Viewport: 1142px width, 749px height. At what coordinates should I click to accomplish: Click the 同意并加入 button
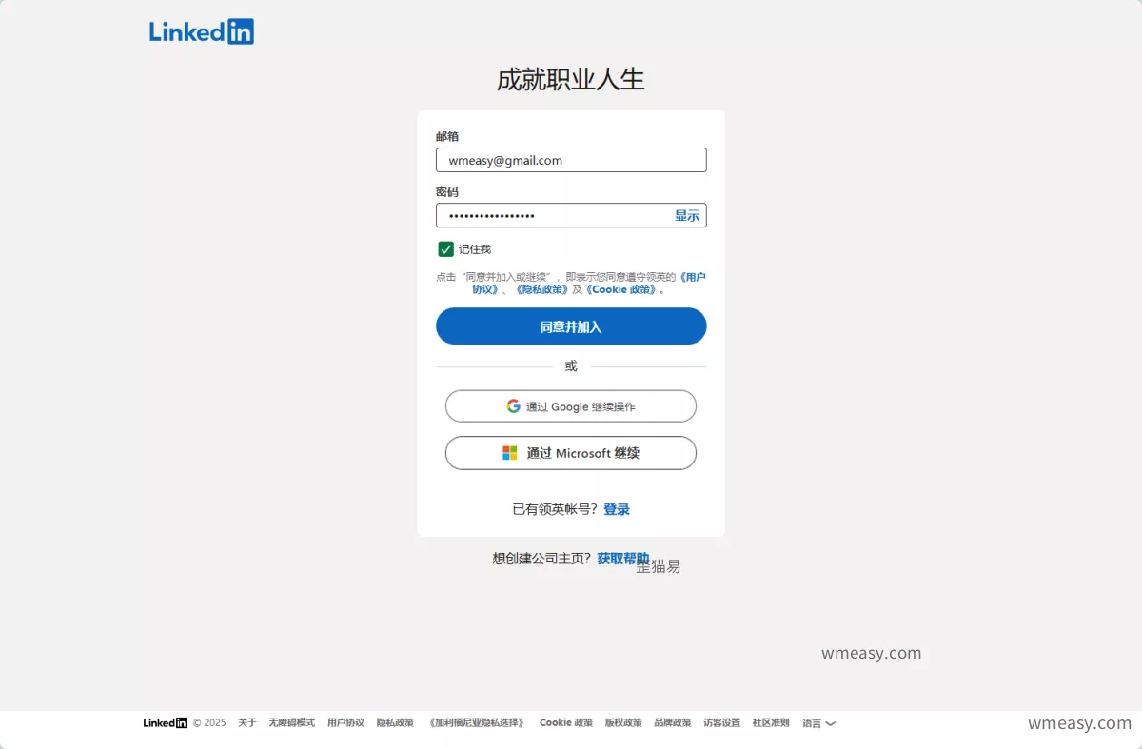[x=571, y=326]
